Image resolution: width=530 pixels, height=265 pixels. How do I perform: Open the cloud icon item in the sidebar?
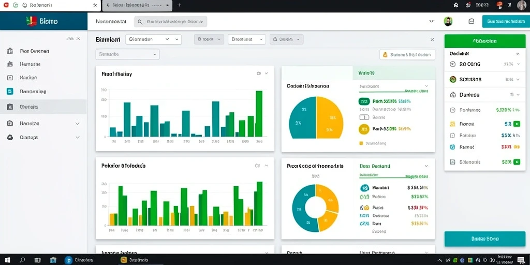tap(10, 137)
